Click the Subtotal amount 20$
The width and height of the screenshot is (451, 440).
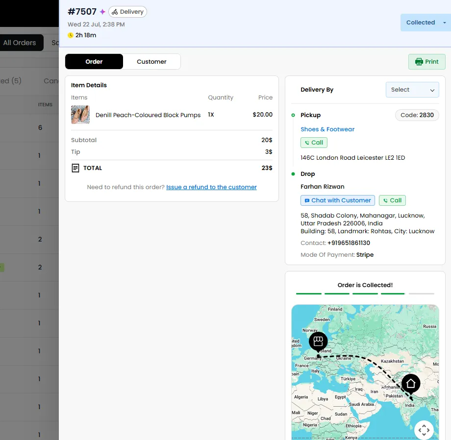click(267, 140)
